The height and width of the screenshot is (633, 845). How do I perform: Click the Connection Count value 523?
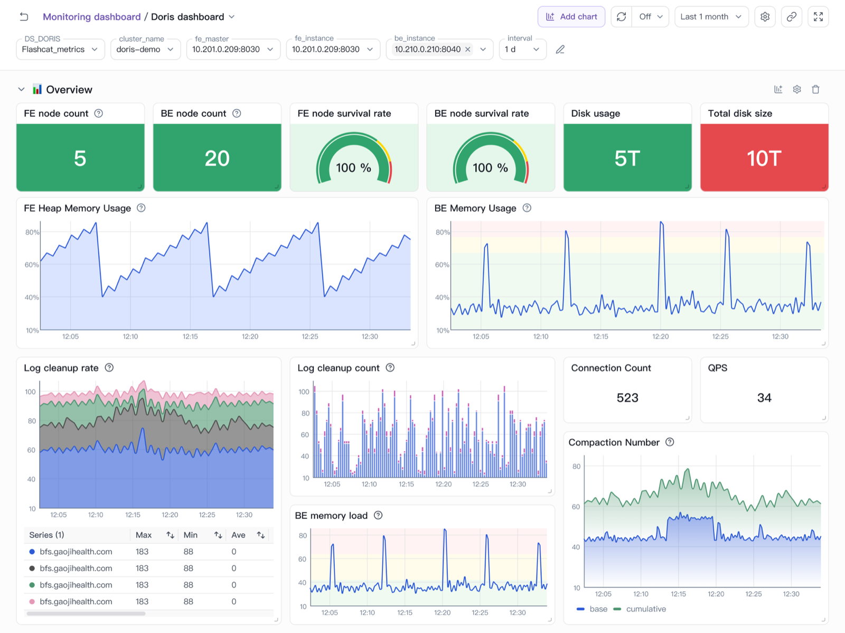pos(627,398)
